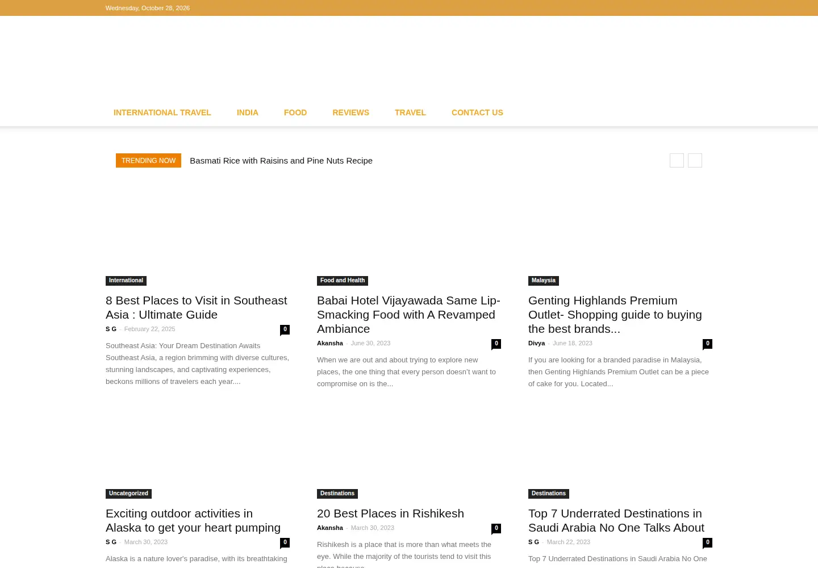This screenshot has height=568, width=818.
Task: Open the India menu item
Action: (x=247, y=112)
